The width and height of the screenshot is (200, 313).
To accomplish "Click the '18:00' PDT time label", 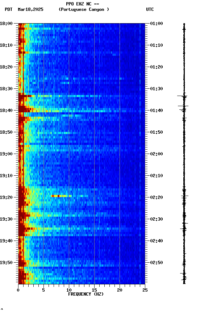I will pyautogui.click(x=6, y=24).
